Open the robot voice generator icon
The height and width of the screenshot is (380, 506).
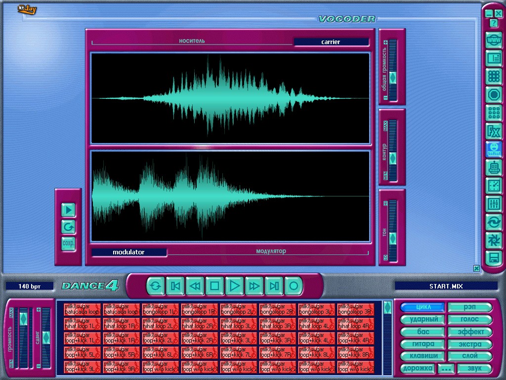494,168
